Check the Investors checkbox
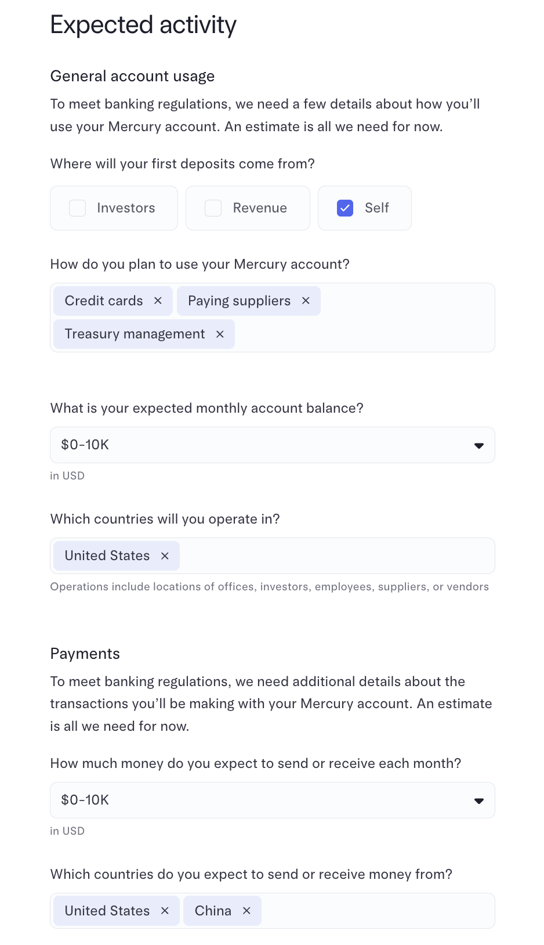 (78, 208)
